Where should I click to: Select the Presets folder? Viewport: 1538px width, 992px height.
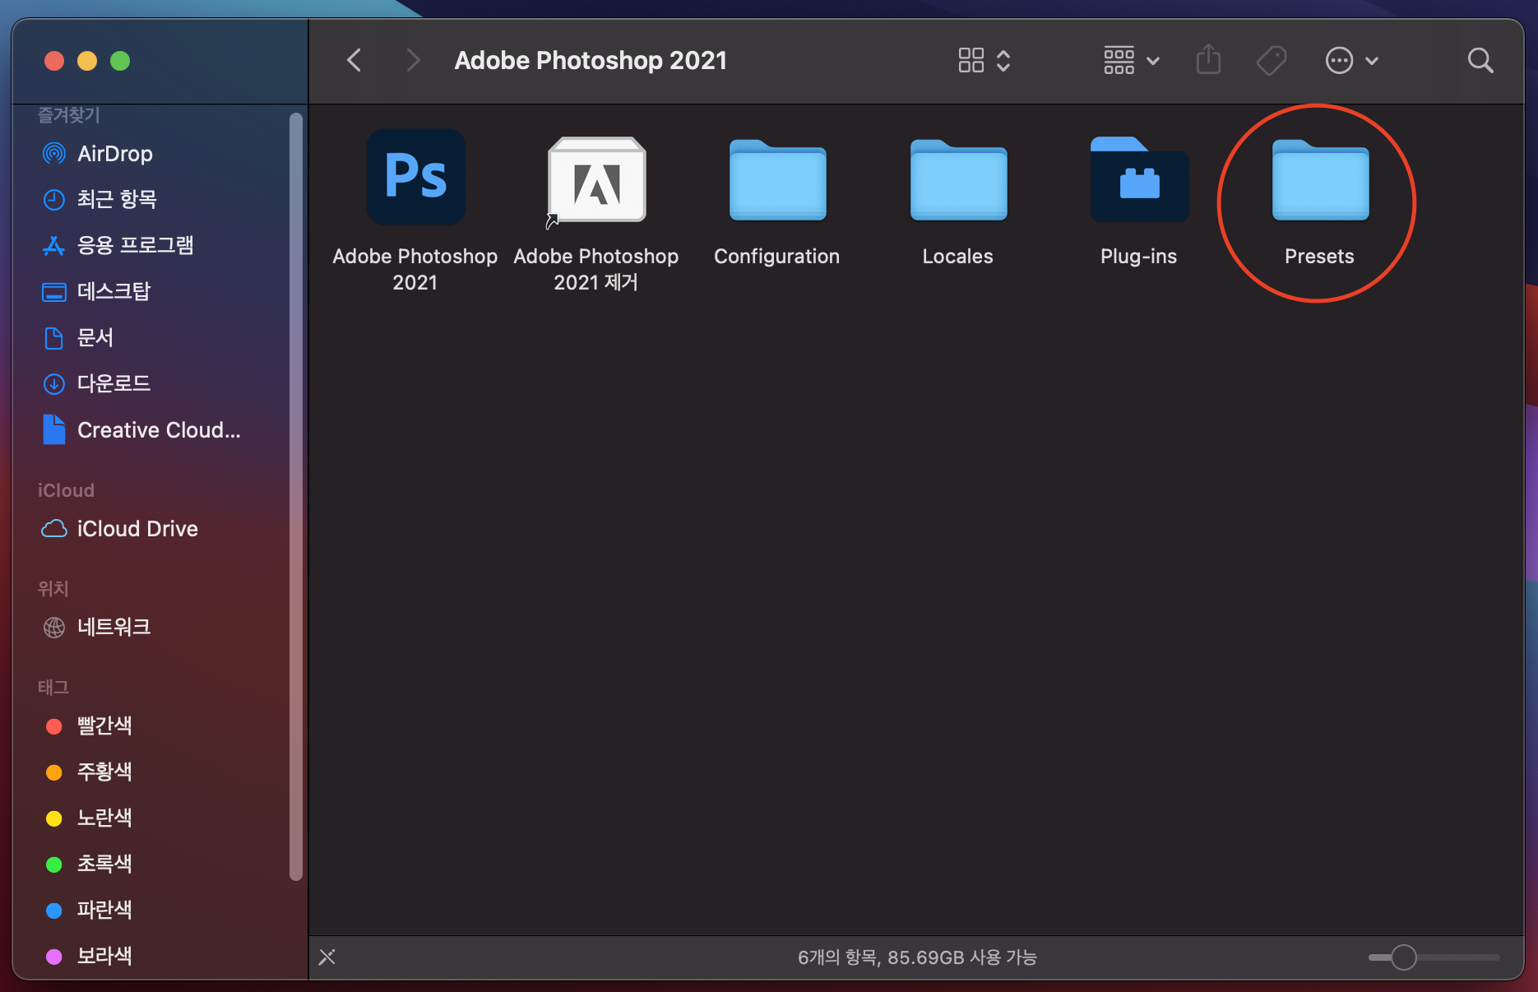(x=1320, y=180)
